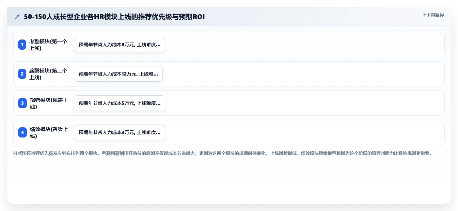Viewport: 458px width, 211px height.
Task: Click the arrow icon beside the title
Action: coord(17,17)
